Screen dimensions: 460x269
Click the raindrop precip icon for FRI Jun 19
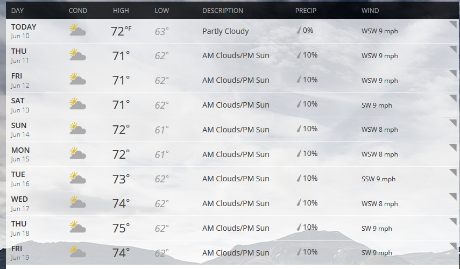click(299, 252)
